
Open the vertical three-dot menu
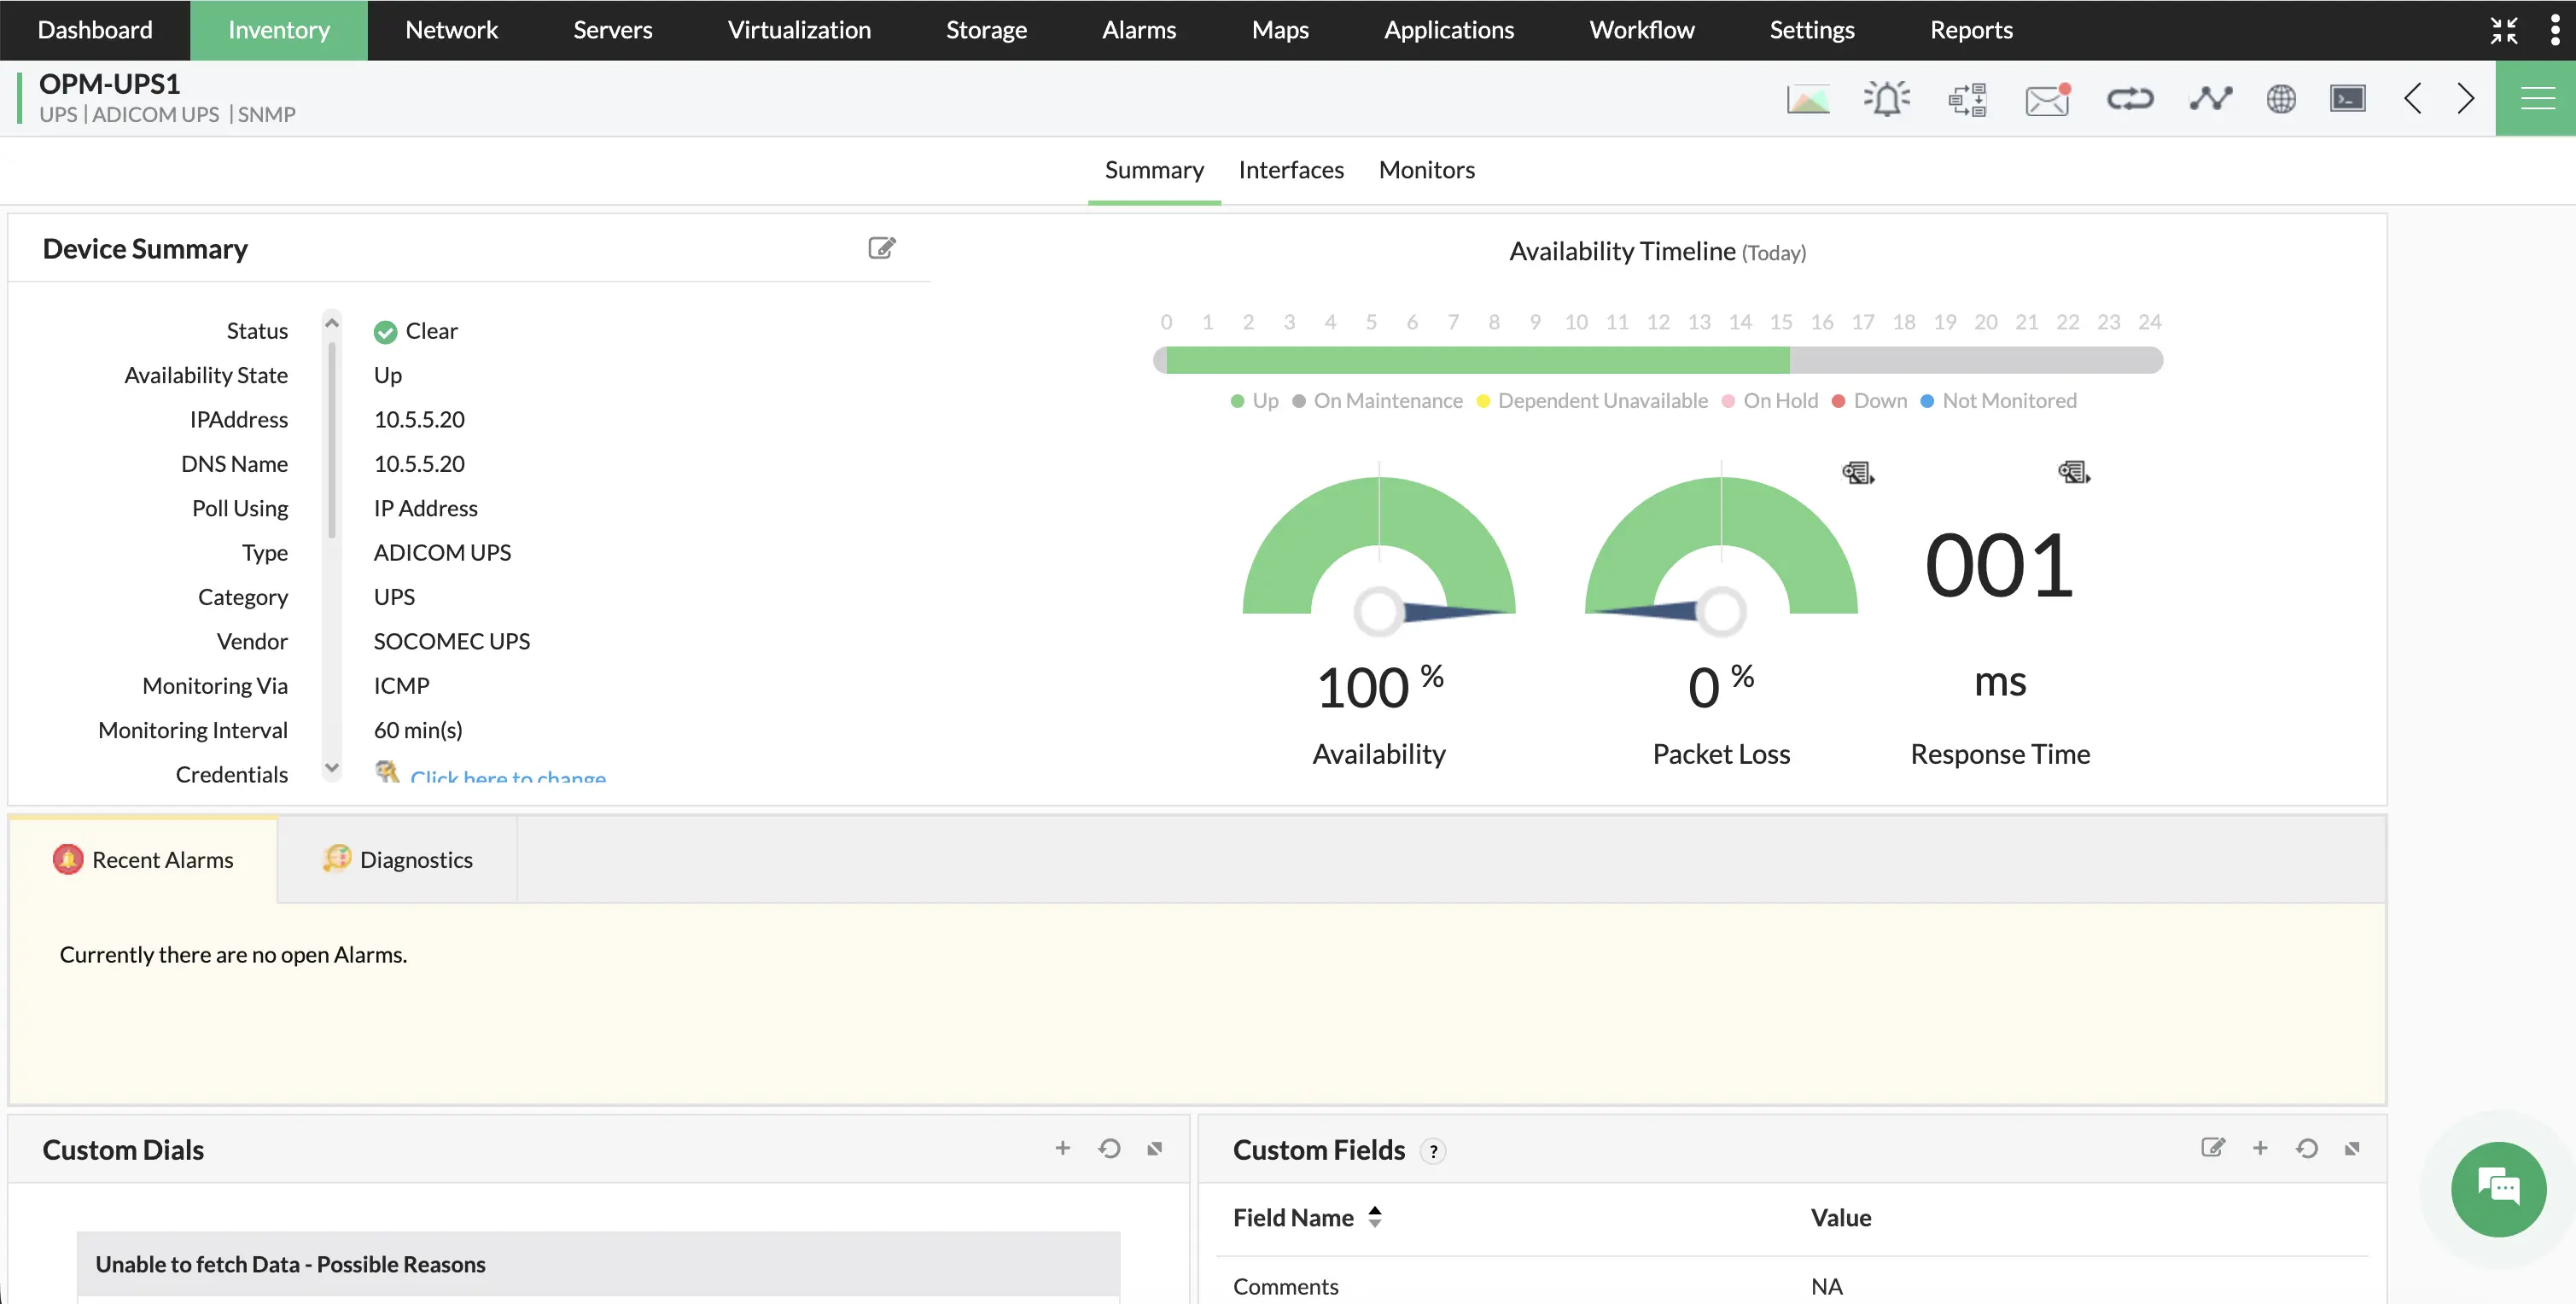tap(2555, 30)
